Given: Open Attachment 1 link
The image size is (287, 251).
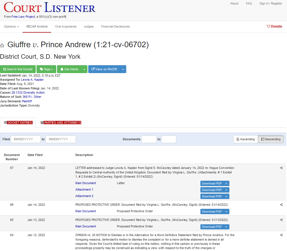Looking at the screenshot, I should (84, 189).
